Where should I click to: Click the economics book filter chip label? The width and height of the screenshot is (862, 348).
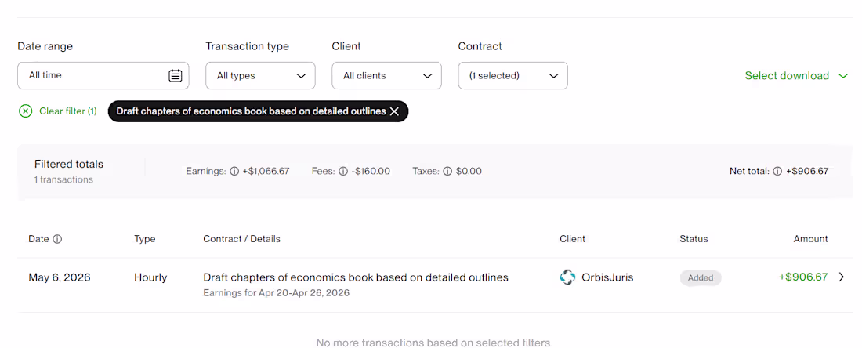[252, 111]
